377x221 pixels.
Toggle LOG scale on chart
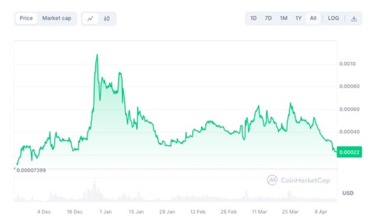tap(333, 18)
